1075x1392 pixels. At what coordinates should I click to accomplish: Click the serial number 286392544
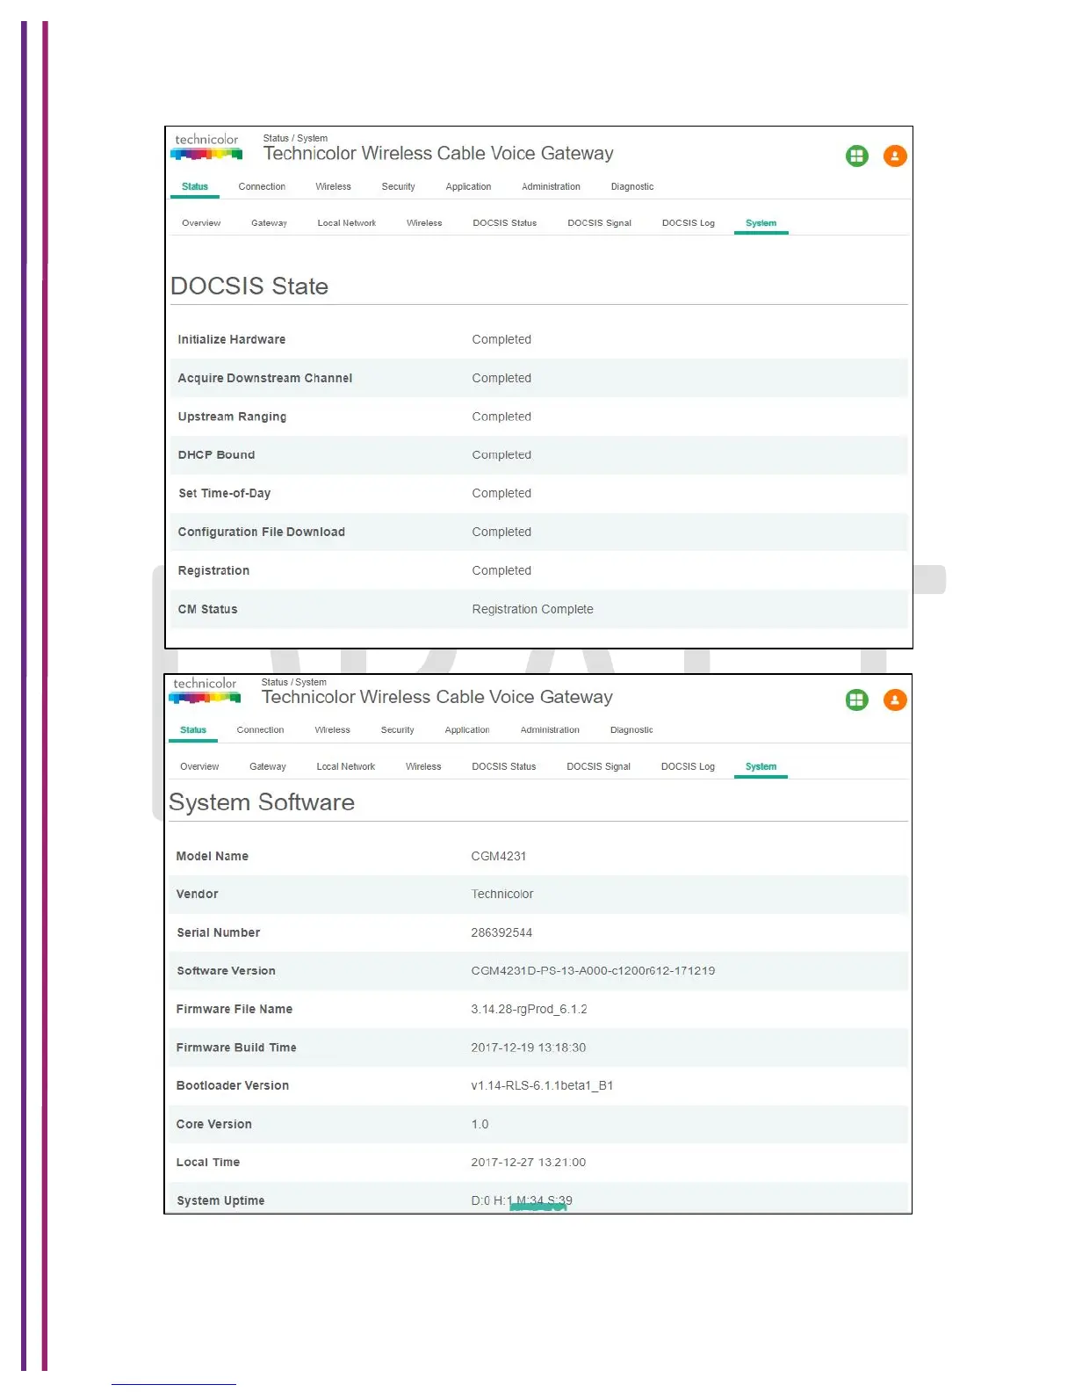tap(501, 933)
